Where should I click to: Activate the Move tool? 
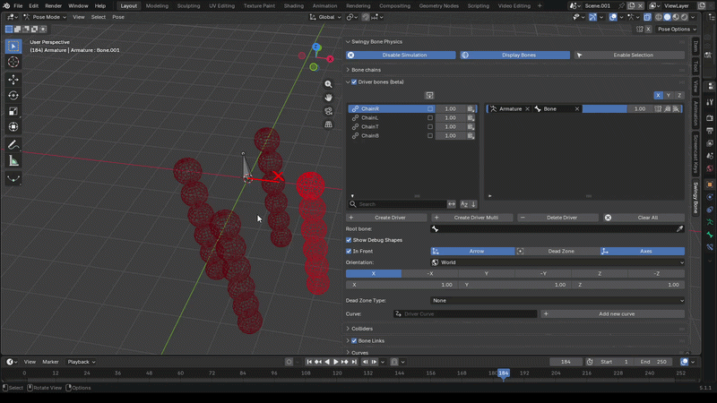click(x=13, y=80)
